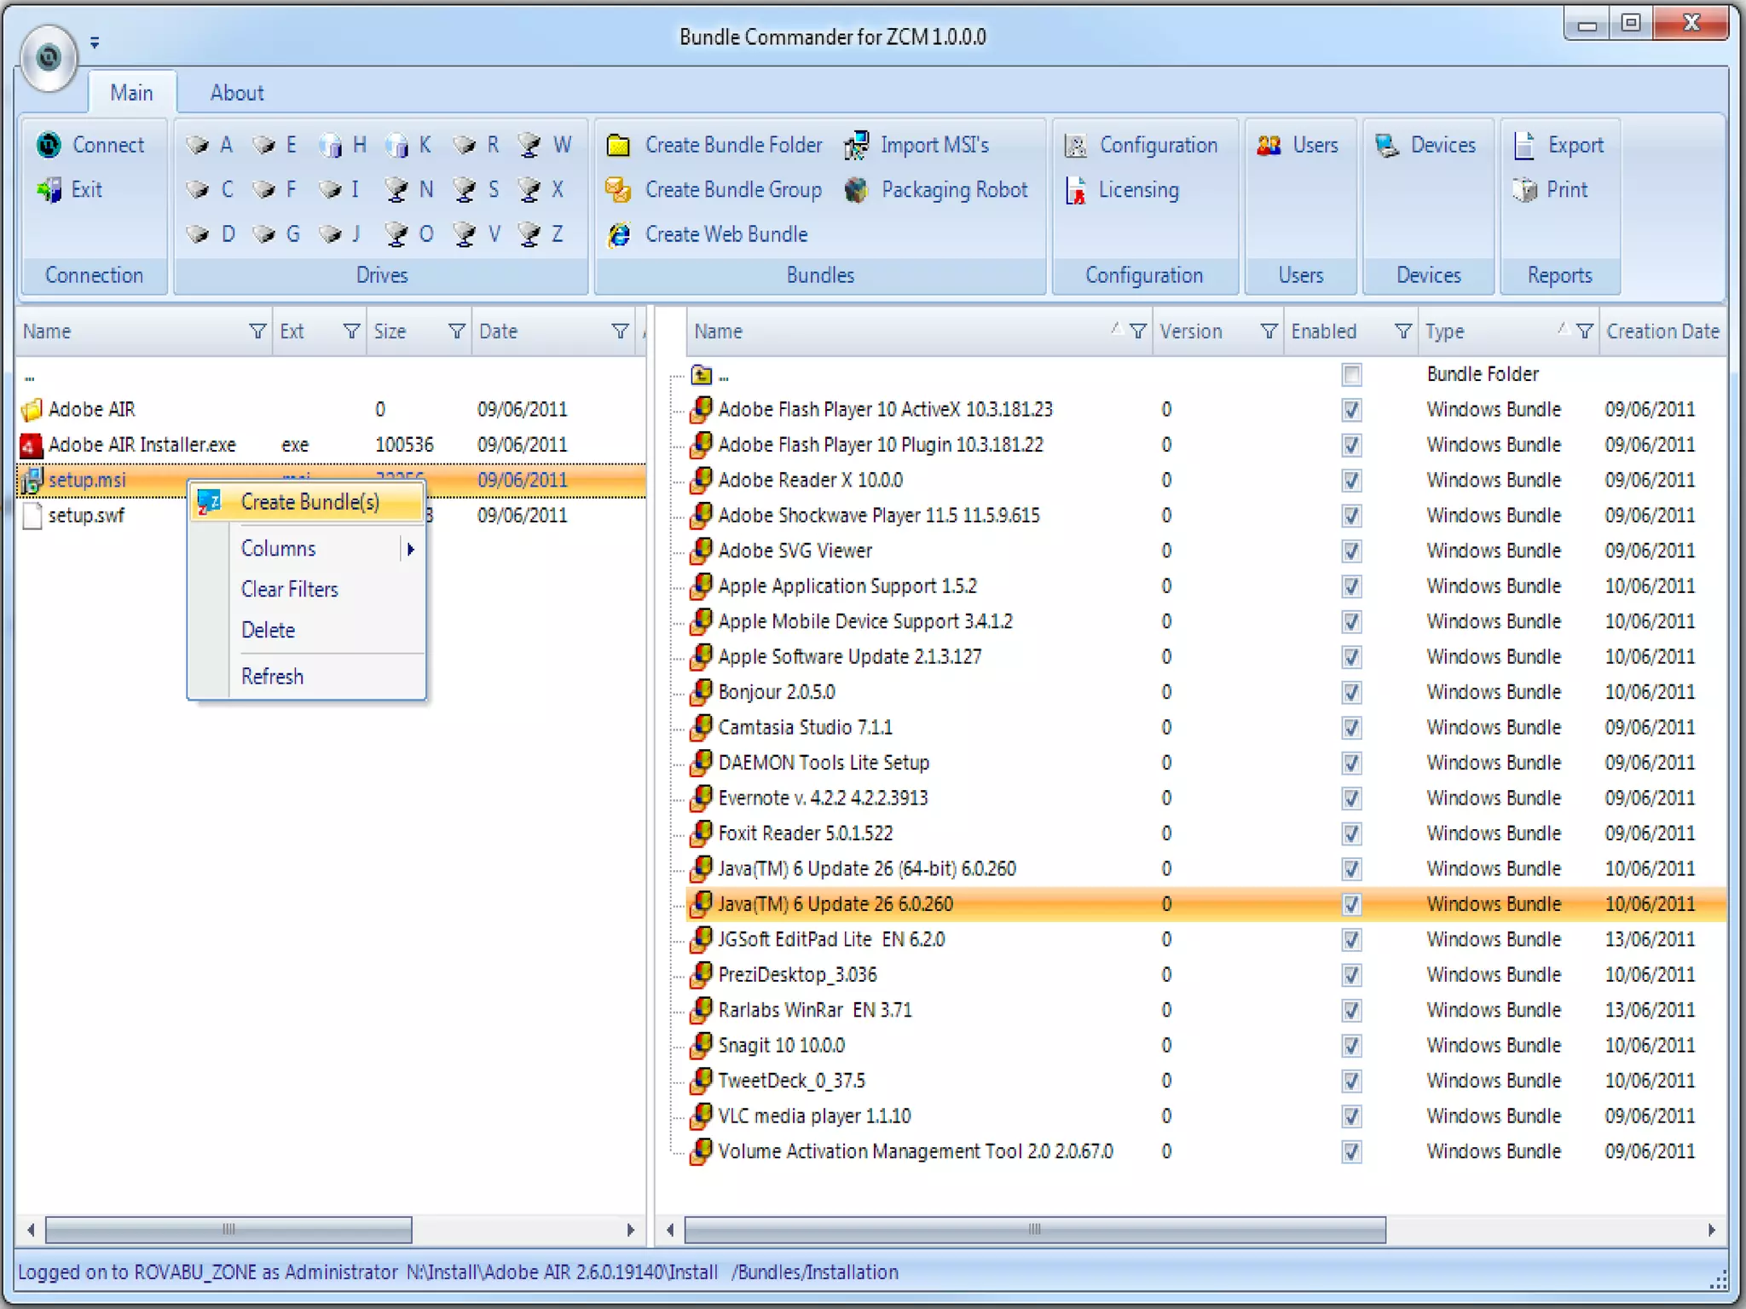
Task: Click the Export report icon
Action: point(1524,146)
